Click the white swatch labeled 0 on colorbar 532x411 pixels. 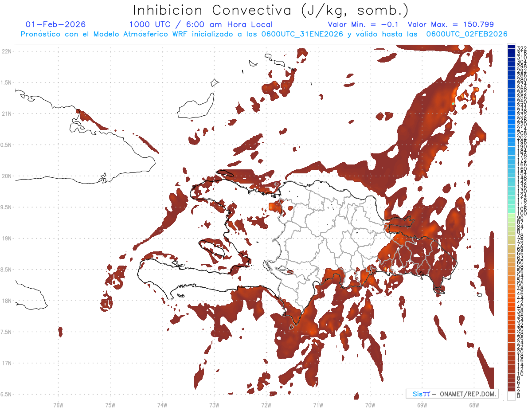click(511, 396)
